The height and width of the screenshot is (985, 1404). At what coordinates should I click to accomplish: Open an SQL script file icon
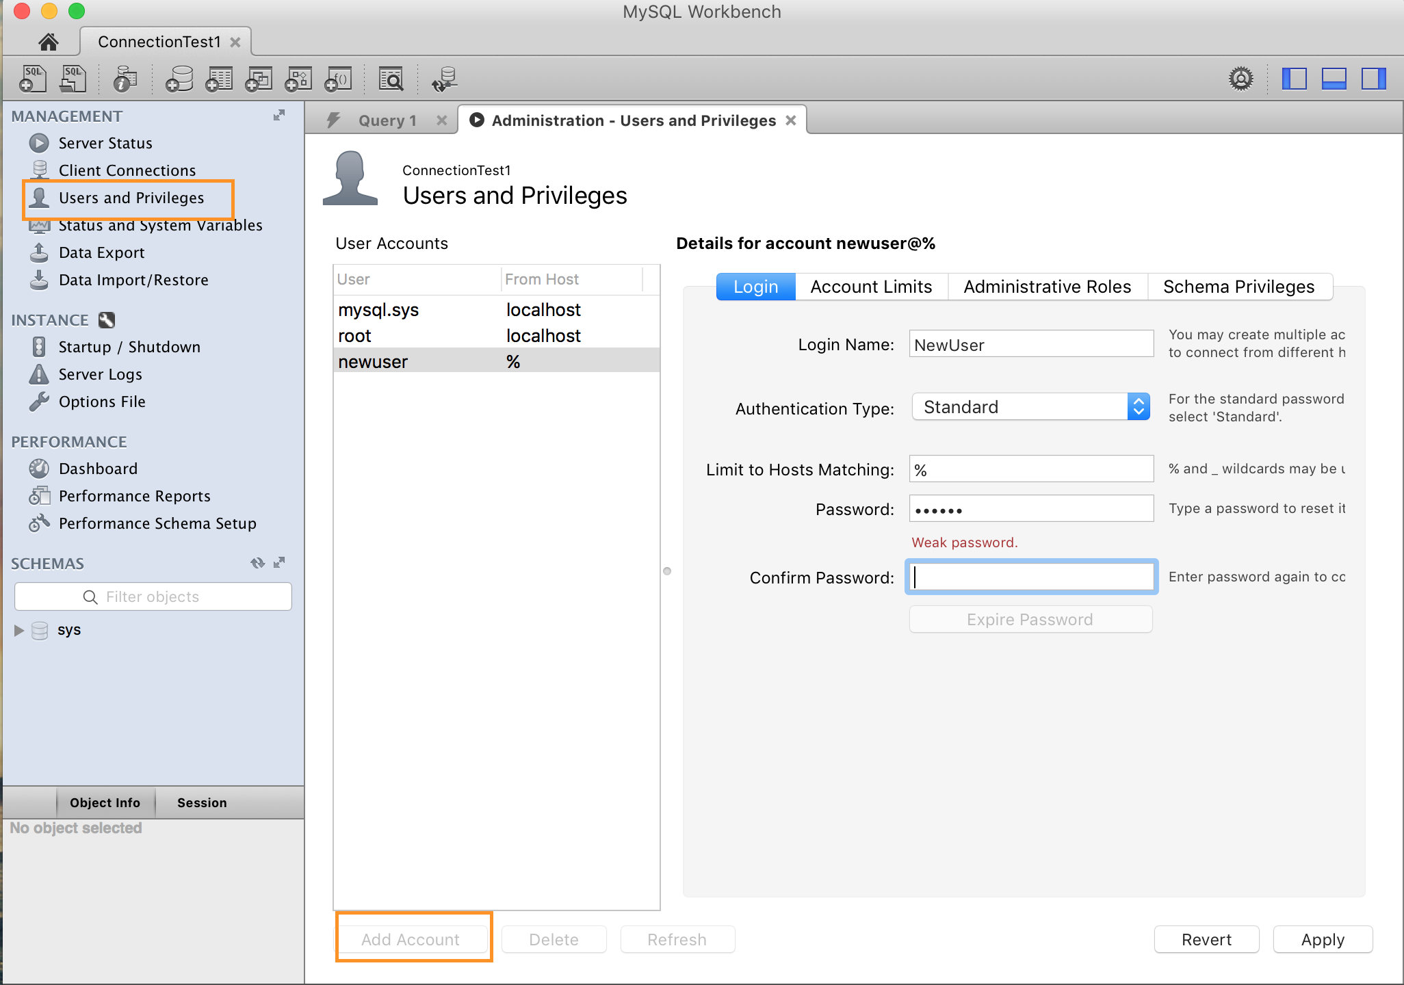pos(73,79)
